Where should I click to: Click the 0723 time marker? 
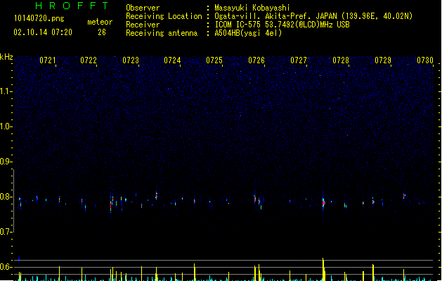(x=131, y=60)
